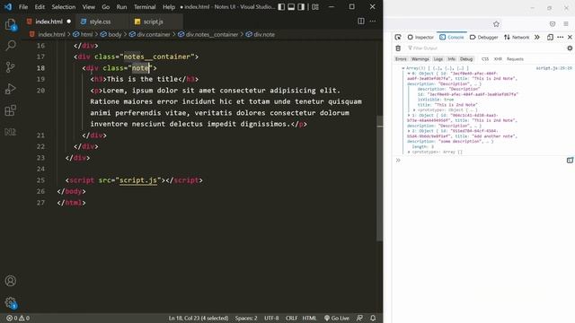Toggle the bottom panel layout icon
Image resolution: width=575 pixels, height=323 pixels.
[291, 7]
